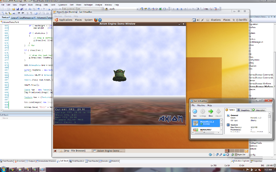Click volume icon in Ubuntu panel
Screen dimensions: 276x172
198,20
